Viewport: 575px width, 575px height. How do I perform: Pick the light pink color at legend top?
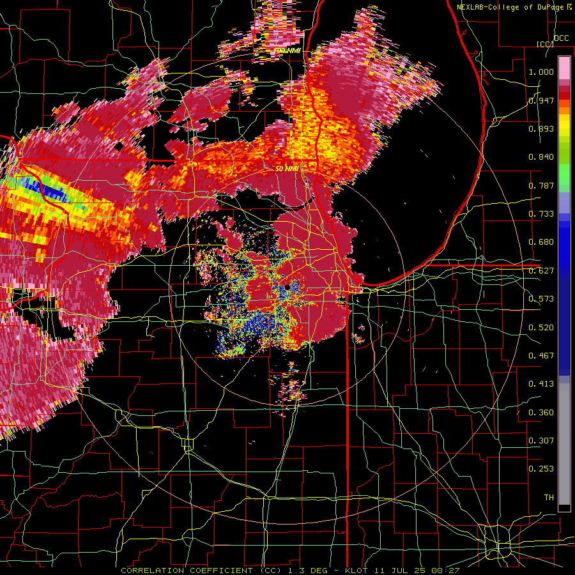(x=564, y=68)
